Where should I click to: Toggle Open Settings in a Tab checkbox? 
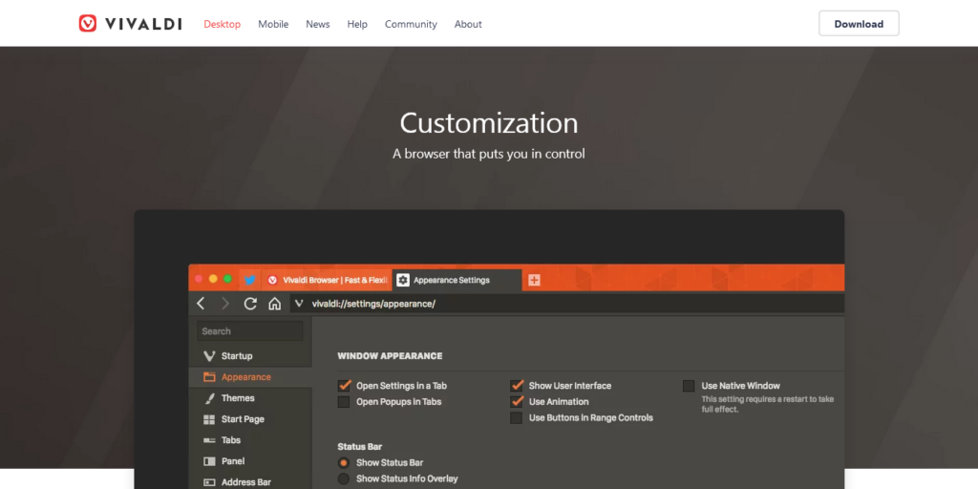tap(344, 386)
